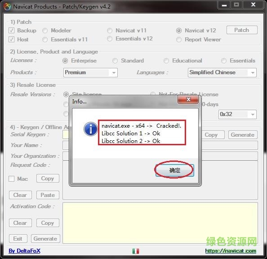Toggle the Mac checkbox
Viewport: 267px width, 259px height.
pyautogui.click(x=11, y=179)
